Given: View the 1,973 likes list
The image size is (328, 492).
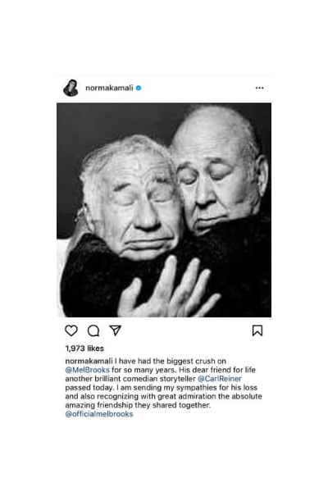Looking at the screenshot, I should pyautogui.click(x=84, y=348).
